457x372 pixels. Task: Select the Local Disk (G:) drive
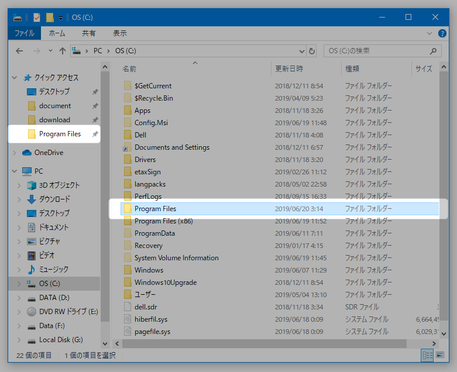(x=61, y=340)
